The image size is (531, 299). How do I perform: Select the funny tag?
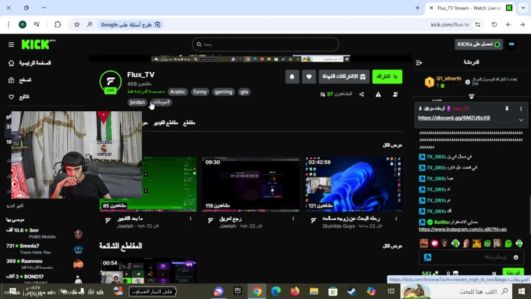pos(200,92)
